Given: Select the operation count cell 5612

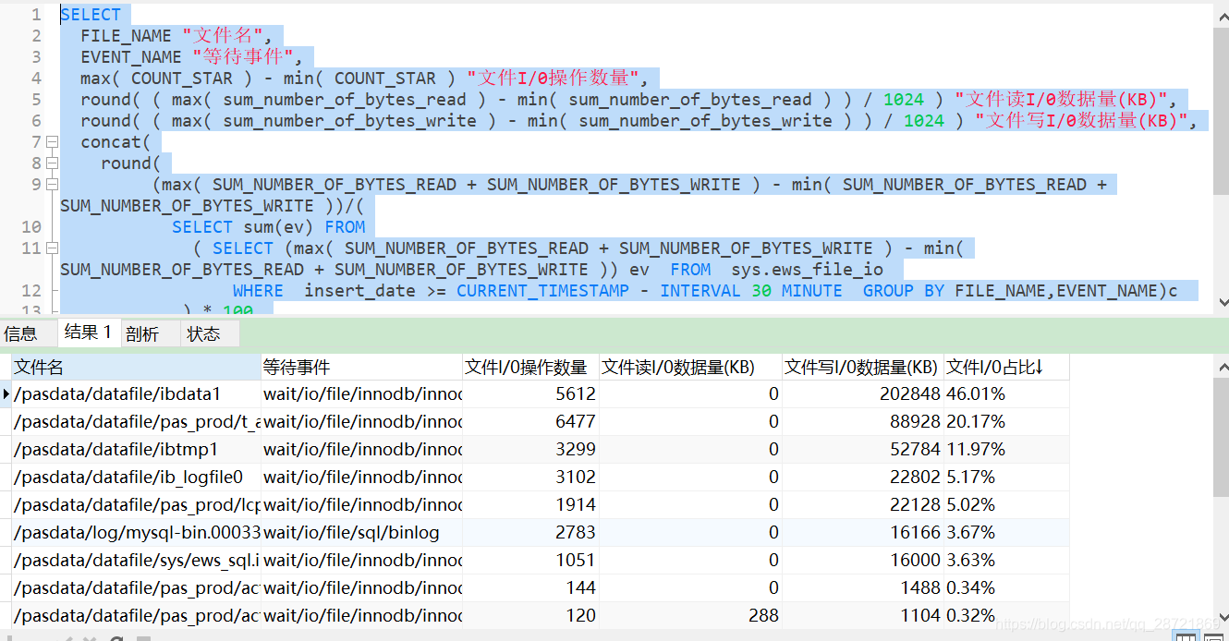Looking at the screenshot, I should click(530, 394).
